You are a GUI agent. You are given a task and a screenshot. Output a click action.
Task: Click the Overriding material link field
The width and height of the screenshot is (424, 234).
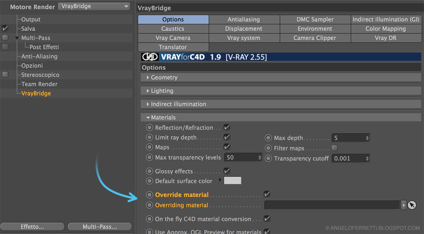(332, 205)
